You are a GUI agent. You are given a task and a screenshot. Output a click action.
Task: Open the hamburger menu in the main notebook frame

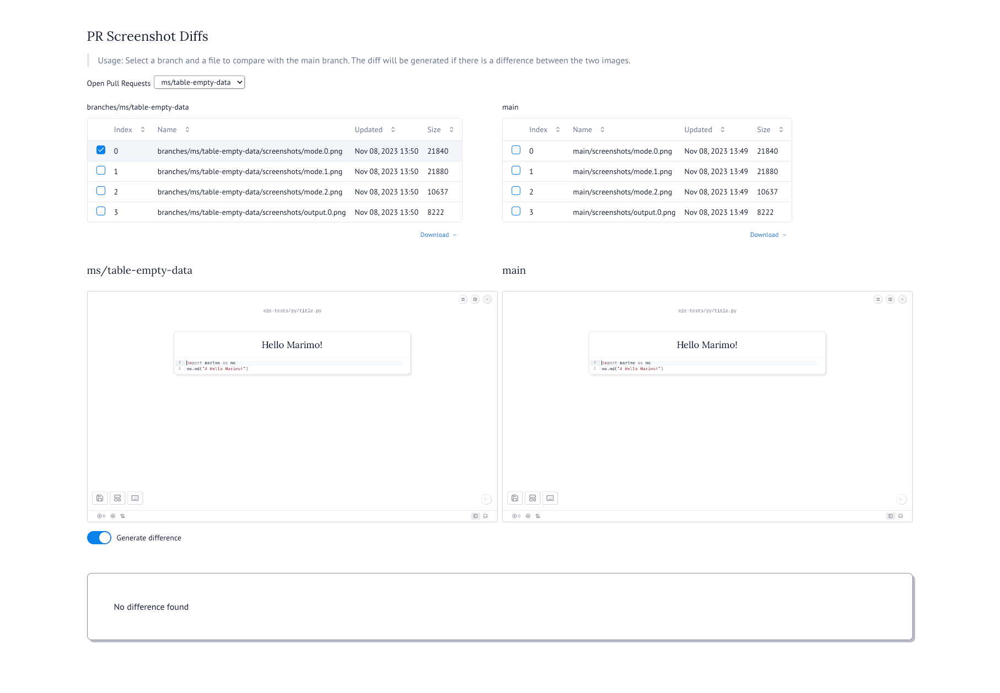(878, 300)
